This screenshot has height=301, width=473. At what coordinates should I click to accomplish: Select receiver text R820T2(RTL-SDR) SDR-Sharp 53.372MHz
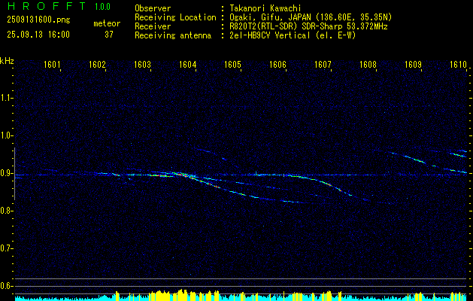click(308, 26)
